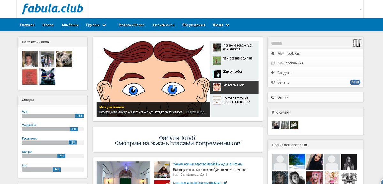383x184 pixels.
Task: Open the Активность page
Action: (163, 25)
